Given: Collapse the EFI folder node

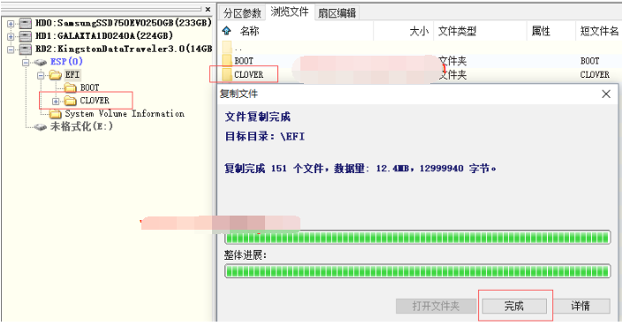Looking at the screenshot, I should (x=41, y=76).
